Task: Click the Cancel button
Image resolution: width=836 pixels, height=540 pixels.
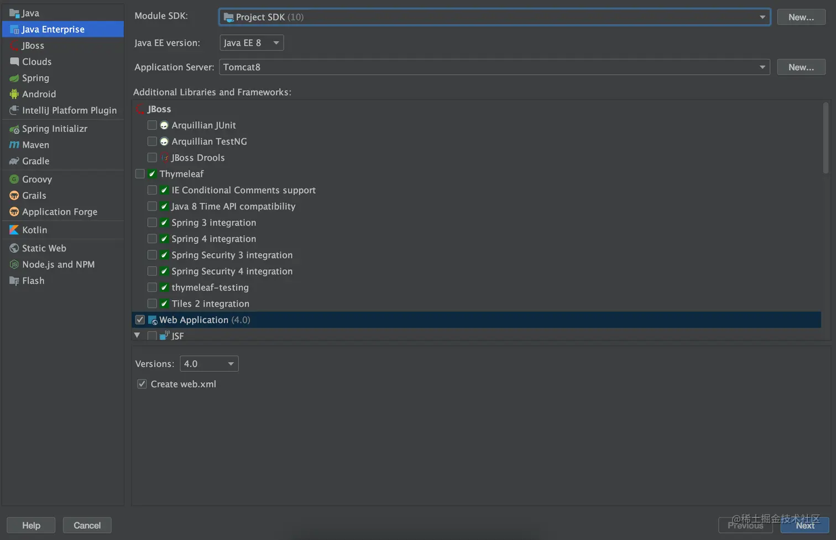Action: [x=87, y=525]
